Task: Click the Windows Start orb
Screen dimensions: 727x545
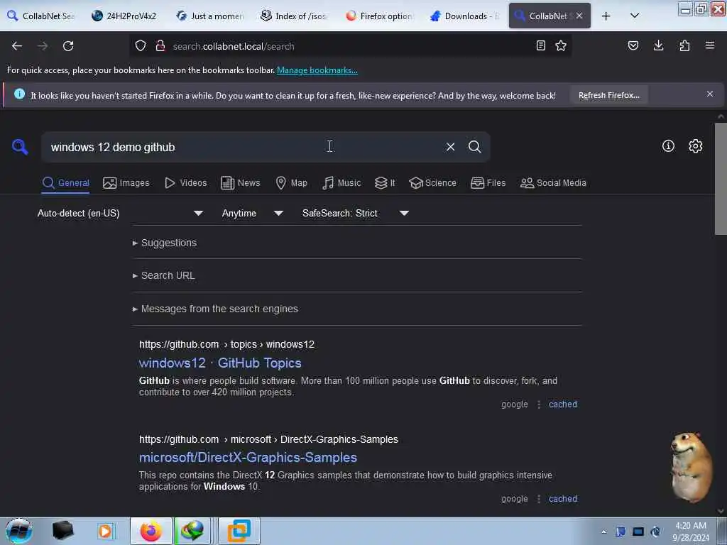Action: 19,531
